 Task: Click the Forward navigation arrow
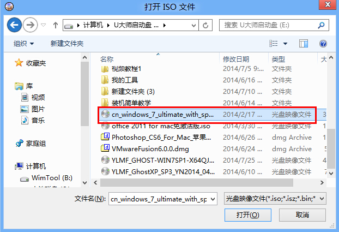tap(31, 25)
